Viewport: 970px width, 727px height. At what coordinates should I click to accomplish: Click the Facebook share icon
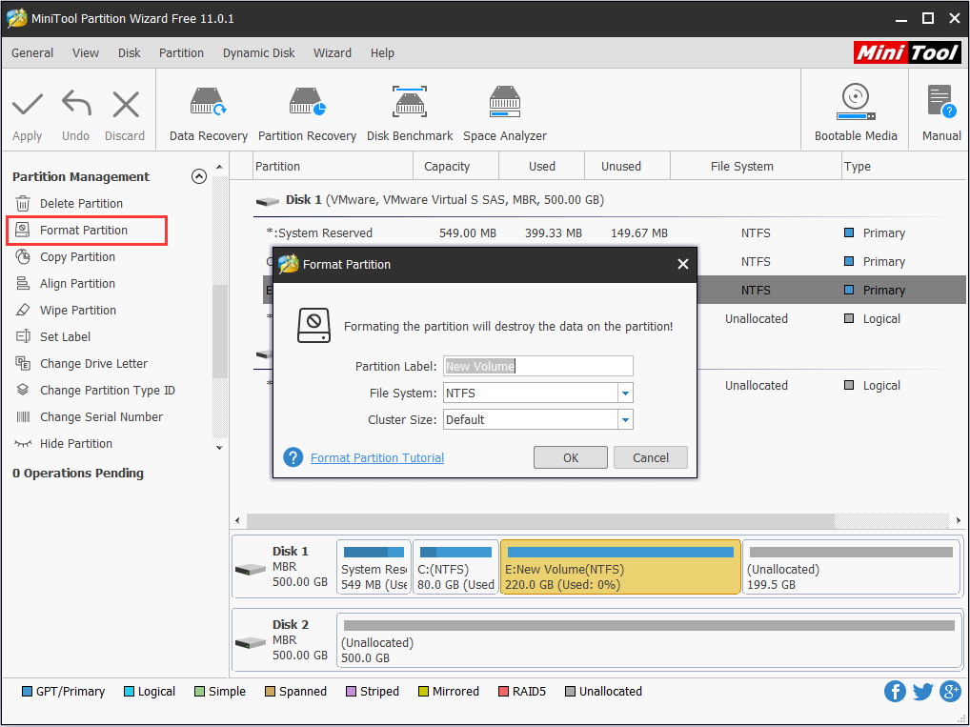895,691
